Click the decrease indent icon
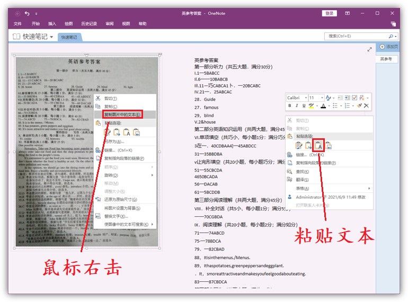The height and width of the screenshot is (302, 408). (x=340, y=98)
